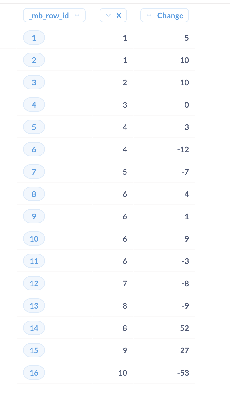Click row ID 10 badge

coord(34,239)
